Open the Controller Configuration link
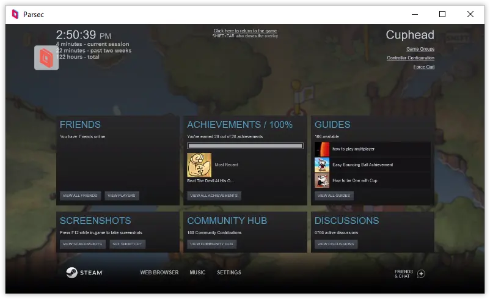Screen dimensions: 490x299 pos(411,58)
